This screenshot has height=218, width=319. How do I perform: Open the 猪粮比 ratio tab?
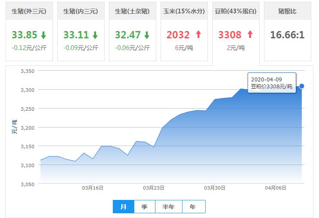coord(288,12)
